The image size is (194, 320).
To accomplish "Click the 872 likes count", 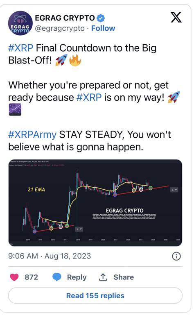I will 32,277.
